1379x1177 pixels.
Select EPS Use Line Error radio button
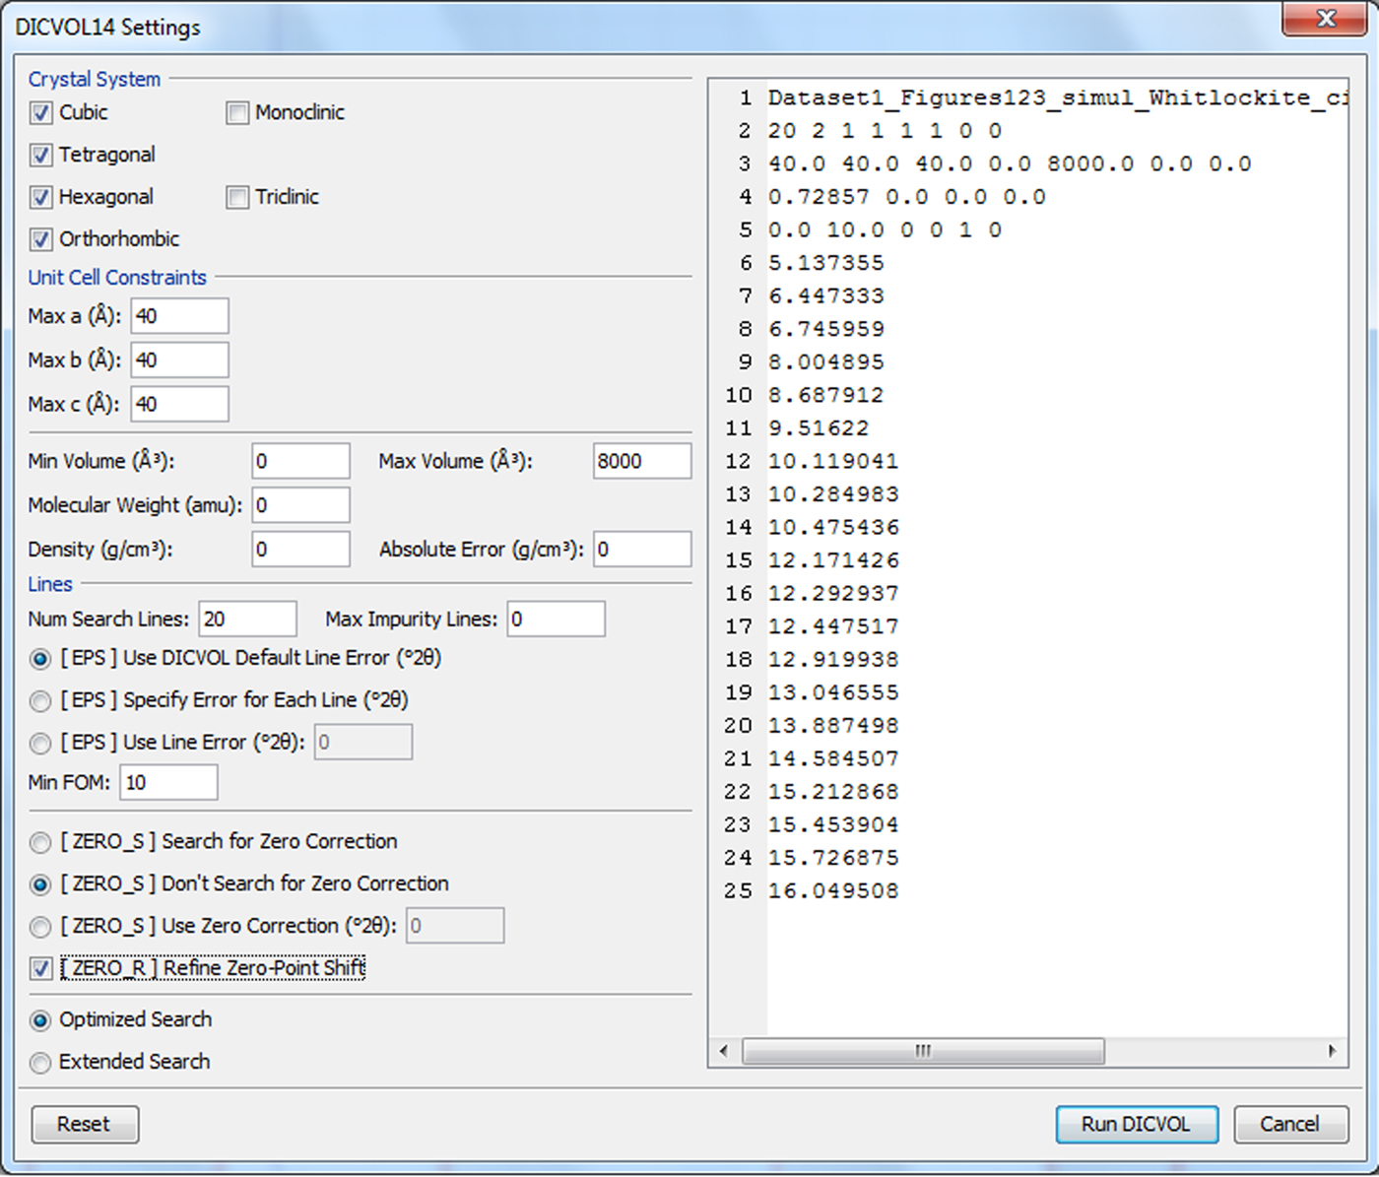(x=40, y=744)
